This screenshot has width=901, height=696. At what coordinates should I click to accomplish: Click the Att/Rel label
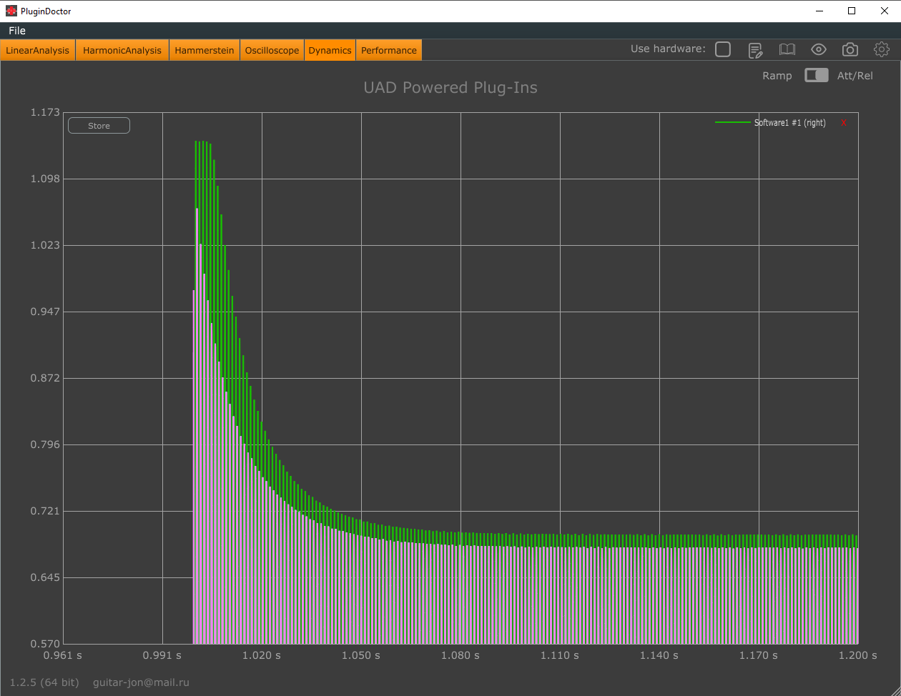tap(855, 76)
